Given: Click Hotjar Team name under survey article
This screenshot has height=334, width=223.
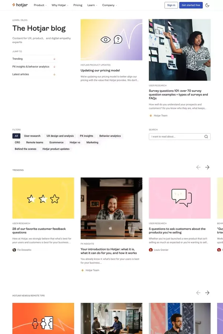Looking at the screenshot, I should pyautogui.click(x=161, y=116).
